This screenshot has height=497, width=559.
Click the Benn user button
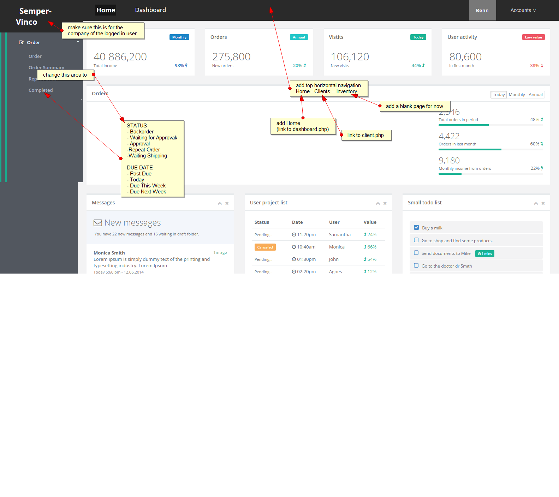point(482,10)
